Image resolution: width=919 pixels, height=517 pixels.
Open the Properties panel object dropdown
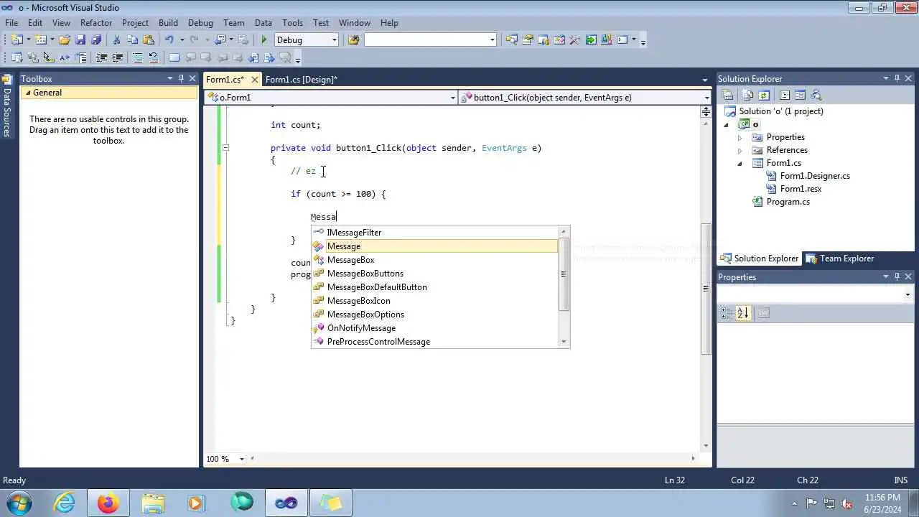tap(908, 294)
